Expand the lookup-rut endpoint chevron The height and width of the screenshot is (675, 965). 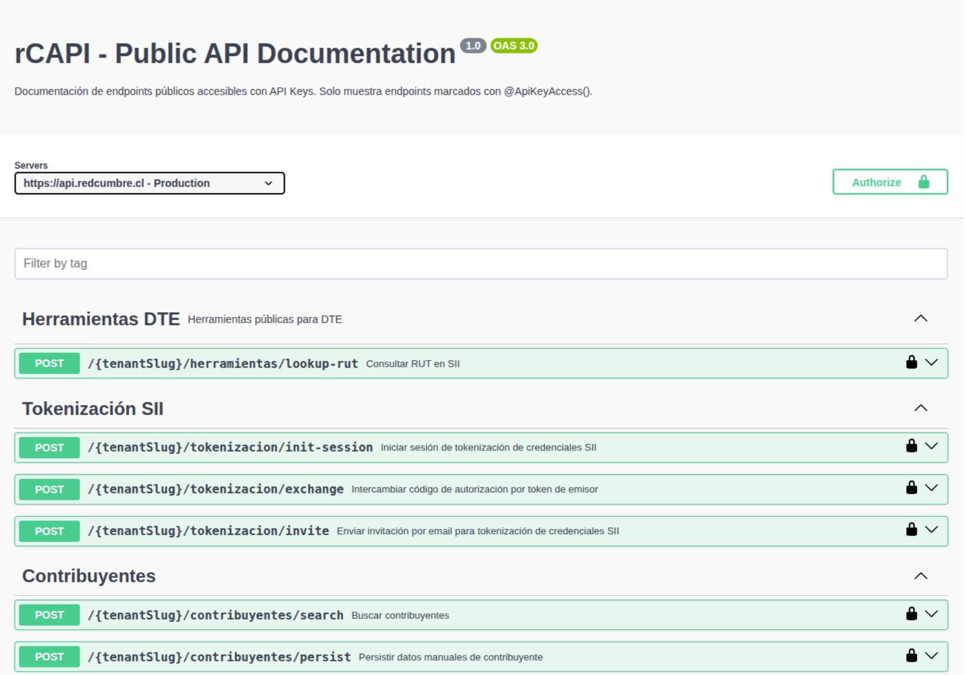tap(932, 363)
